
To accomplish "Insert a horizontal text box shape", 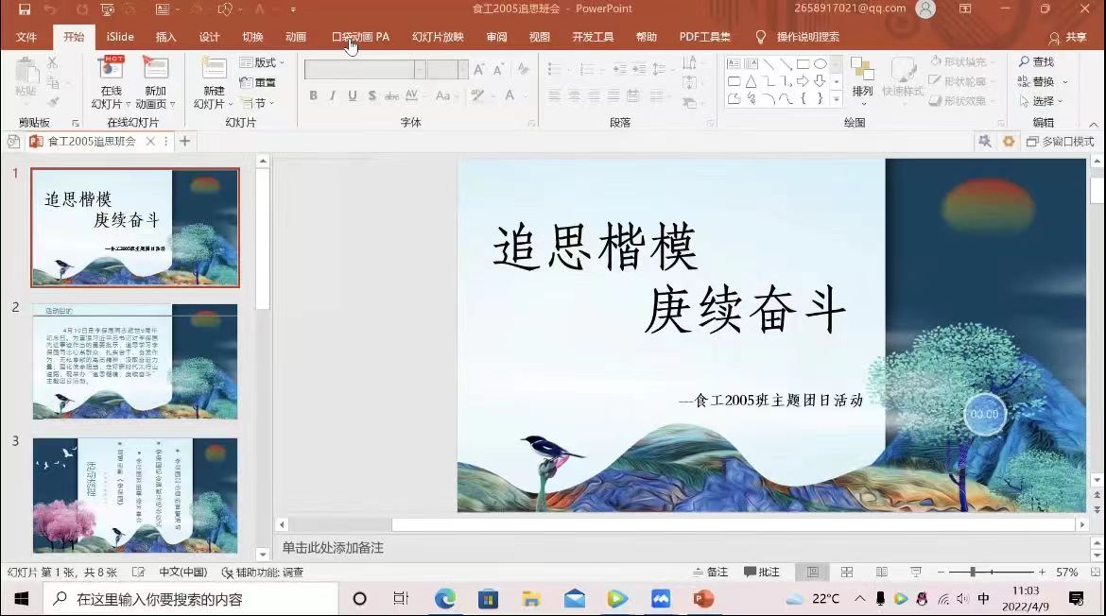I will coord(734,63).
